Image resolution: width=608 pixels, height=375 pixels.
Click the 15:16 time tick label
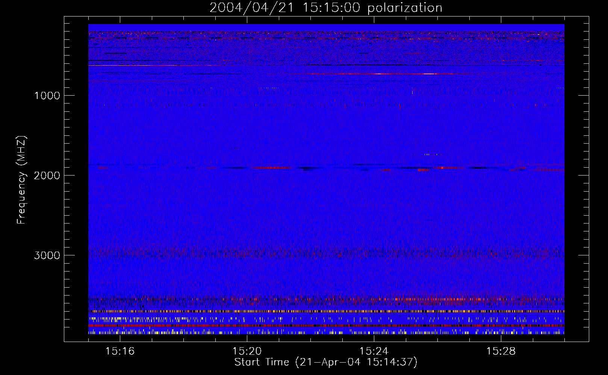[120, 351]
